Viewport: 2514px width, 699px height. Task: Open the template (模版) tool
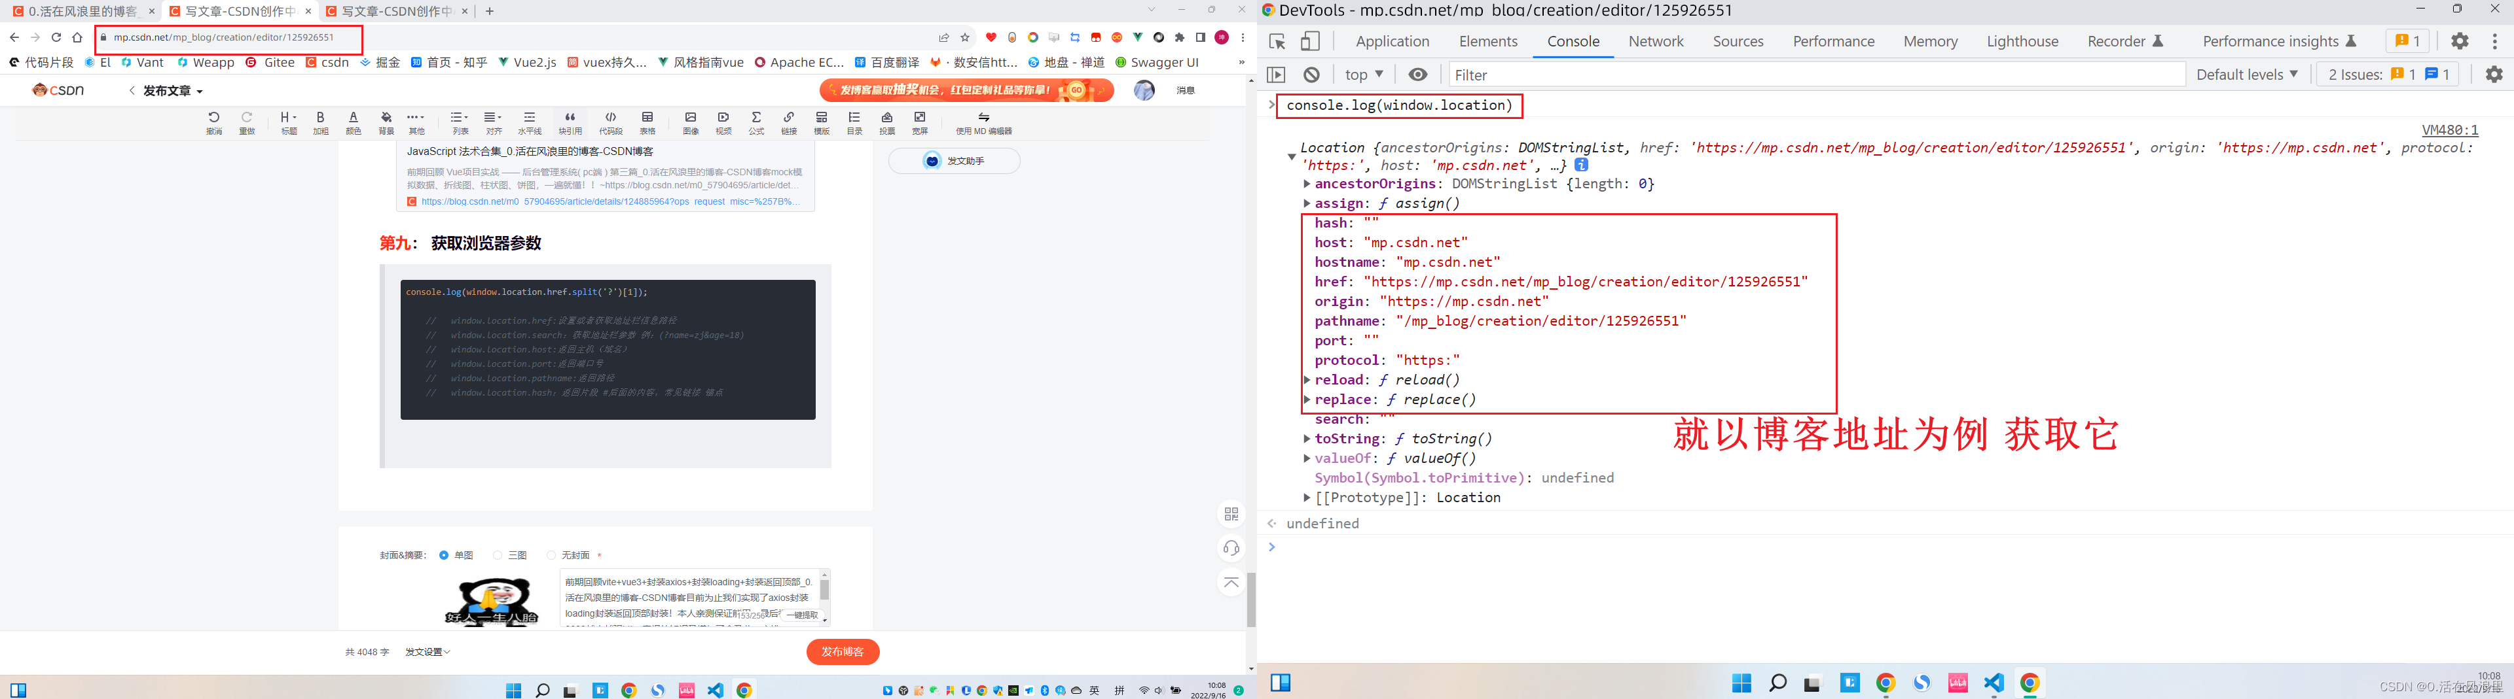822,123
